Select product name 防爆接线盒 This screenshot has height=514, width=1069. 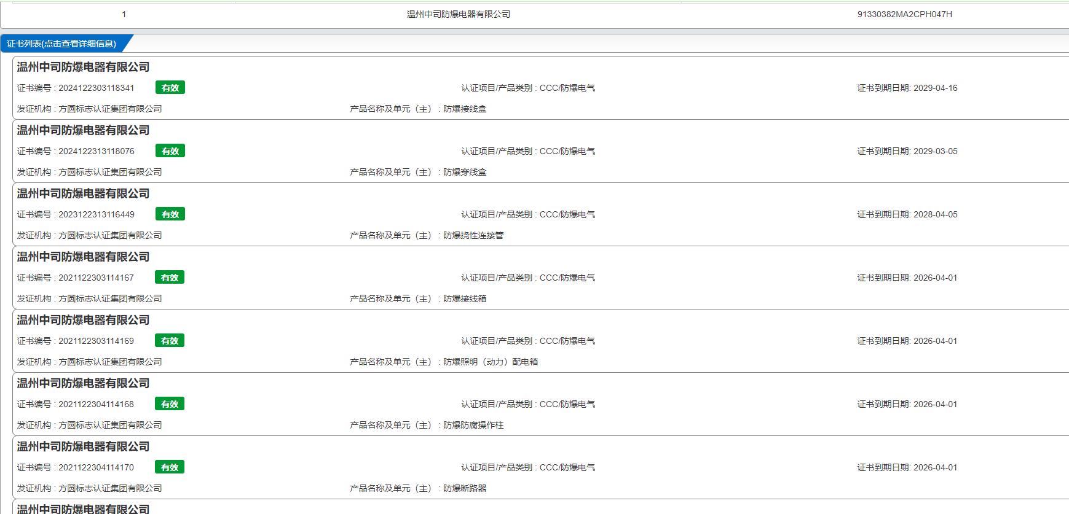(x=465, y=109)
